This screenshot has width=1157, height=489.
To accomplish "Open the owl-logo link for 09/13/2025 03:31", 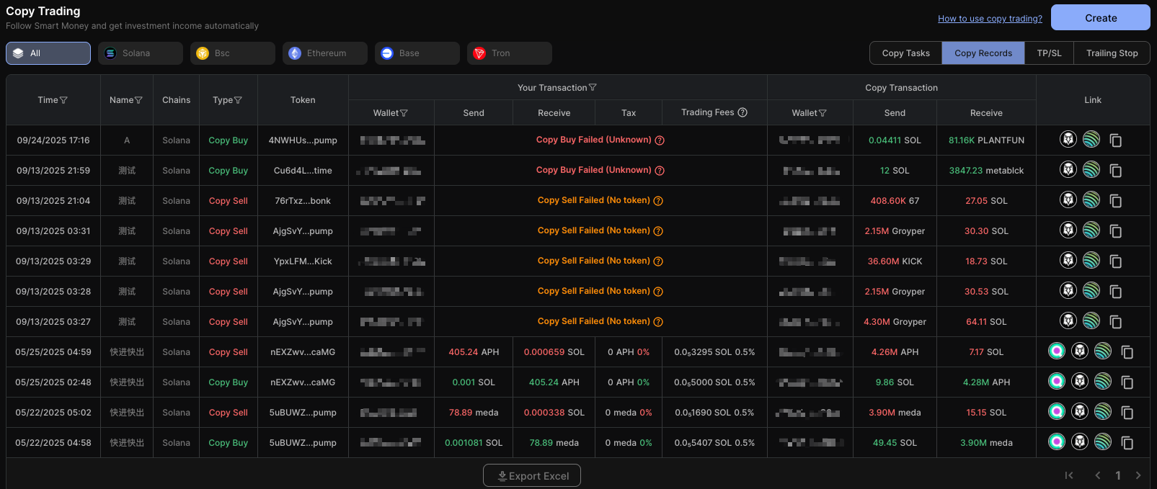I will pyautogui.click(x=1068, y=230).
